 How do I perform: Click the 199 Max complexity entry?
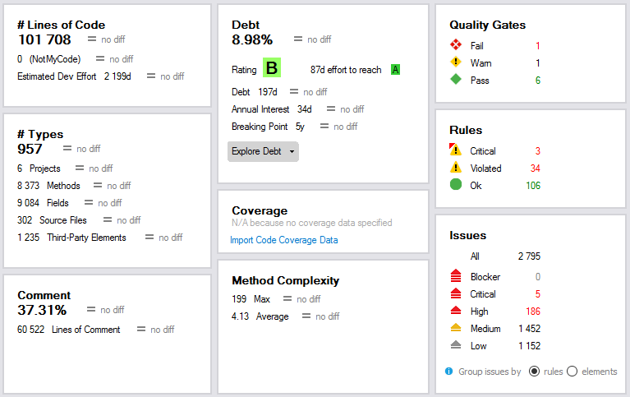pos(251,299)
